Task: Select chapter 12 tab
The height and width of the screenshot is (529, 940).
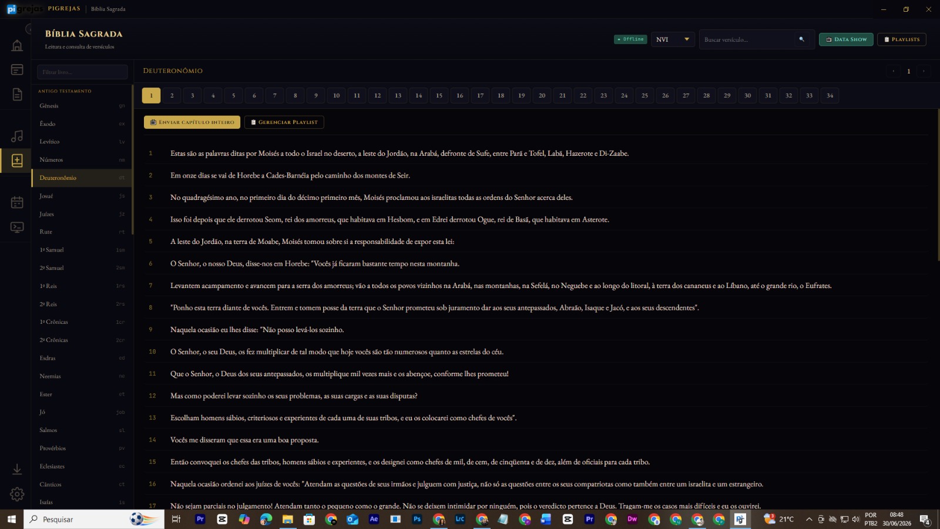Action: (378, 95)
